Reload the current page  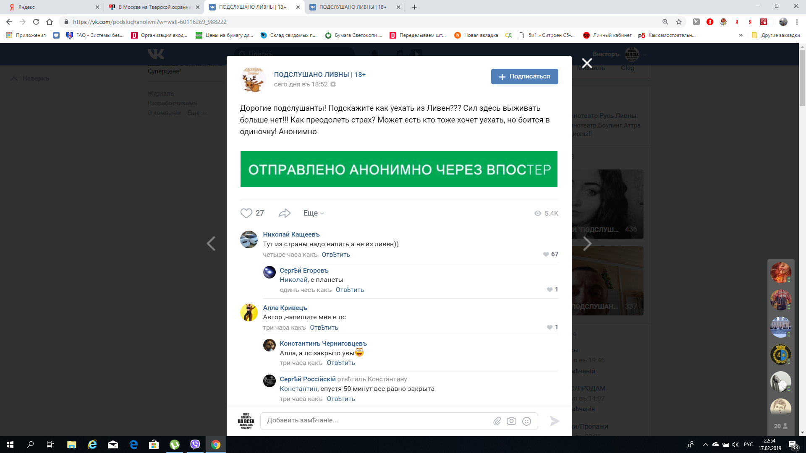(36, 22)
